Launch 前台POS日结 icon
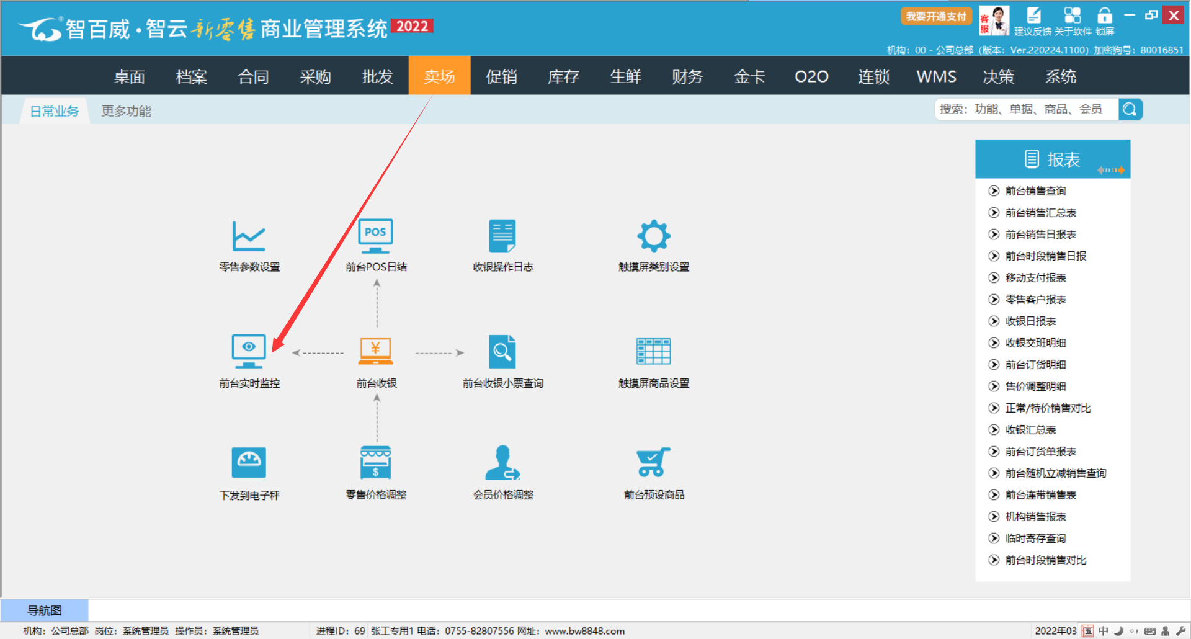The width and height of the screenshot is (1191, 639). point(375,236)
